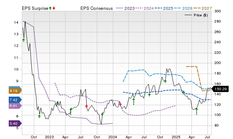Click the 260 label on the price axis
Image resolution: width=233 pixels, height=139 pixels.
pyautogui.click(x=218, y=32)
